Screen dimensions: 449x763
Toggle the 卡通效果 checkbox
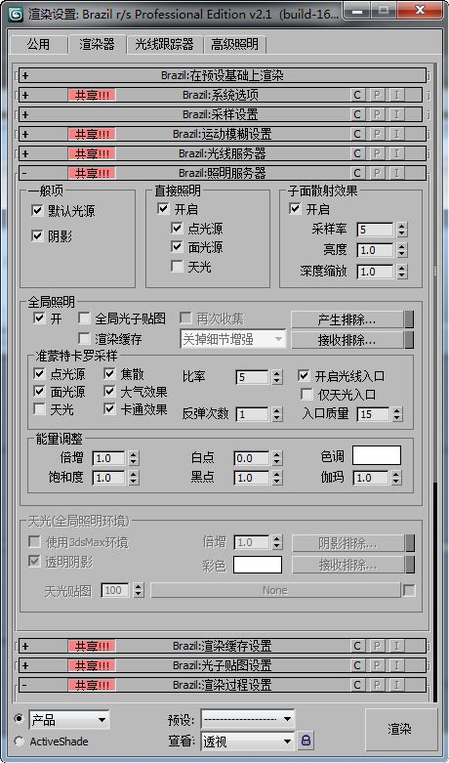(109, 408)
